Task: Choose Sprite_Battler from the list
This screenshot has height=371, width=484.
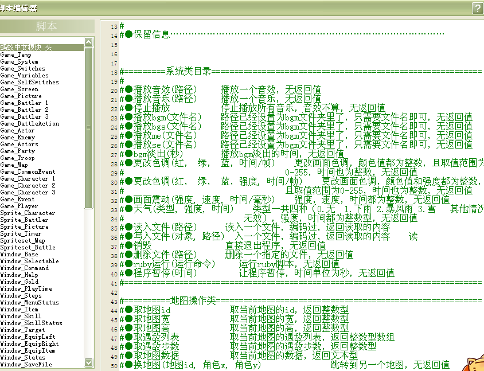Action: 25,220
